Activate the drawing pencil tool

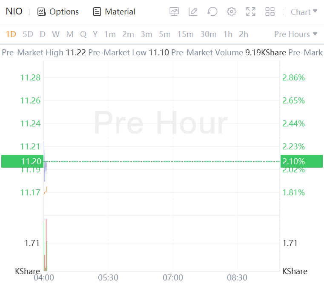click(x=193, y=12)
